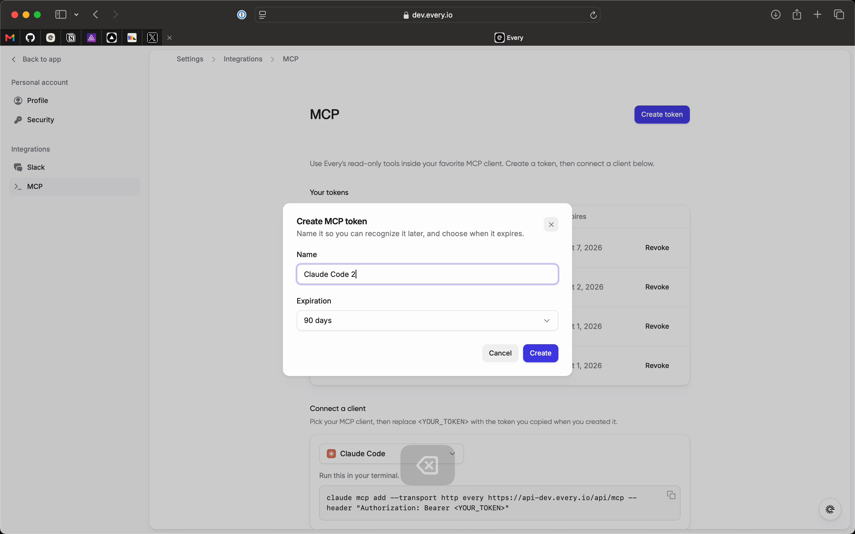The height and width of the screenshot is (534, 855).
Task: Show tab overview
Action: coord(839,14)
